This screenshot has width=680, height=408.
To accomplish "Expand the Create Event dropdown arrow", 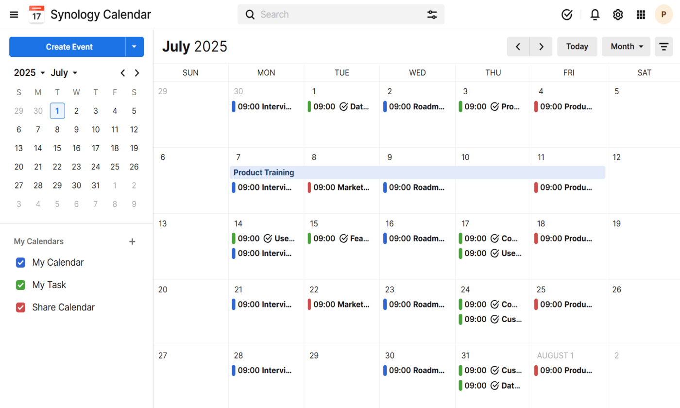I will click(x=135, y=47).
